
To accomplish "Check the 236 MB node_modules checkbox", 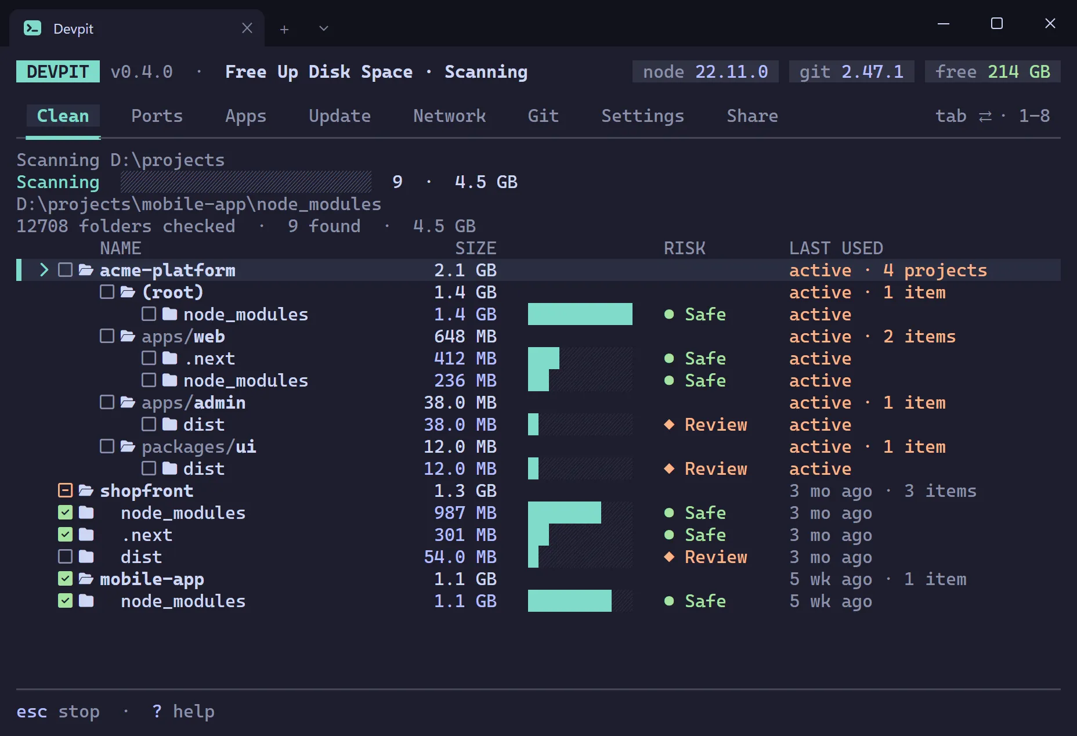I will coord(149,380).
